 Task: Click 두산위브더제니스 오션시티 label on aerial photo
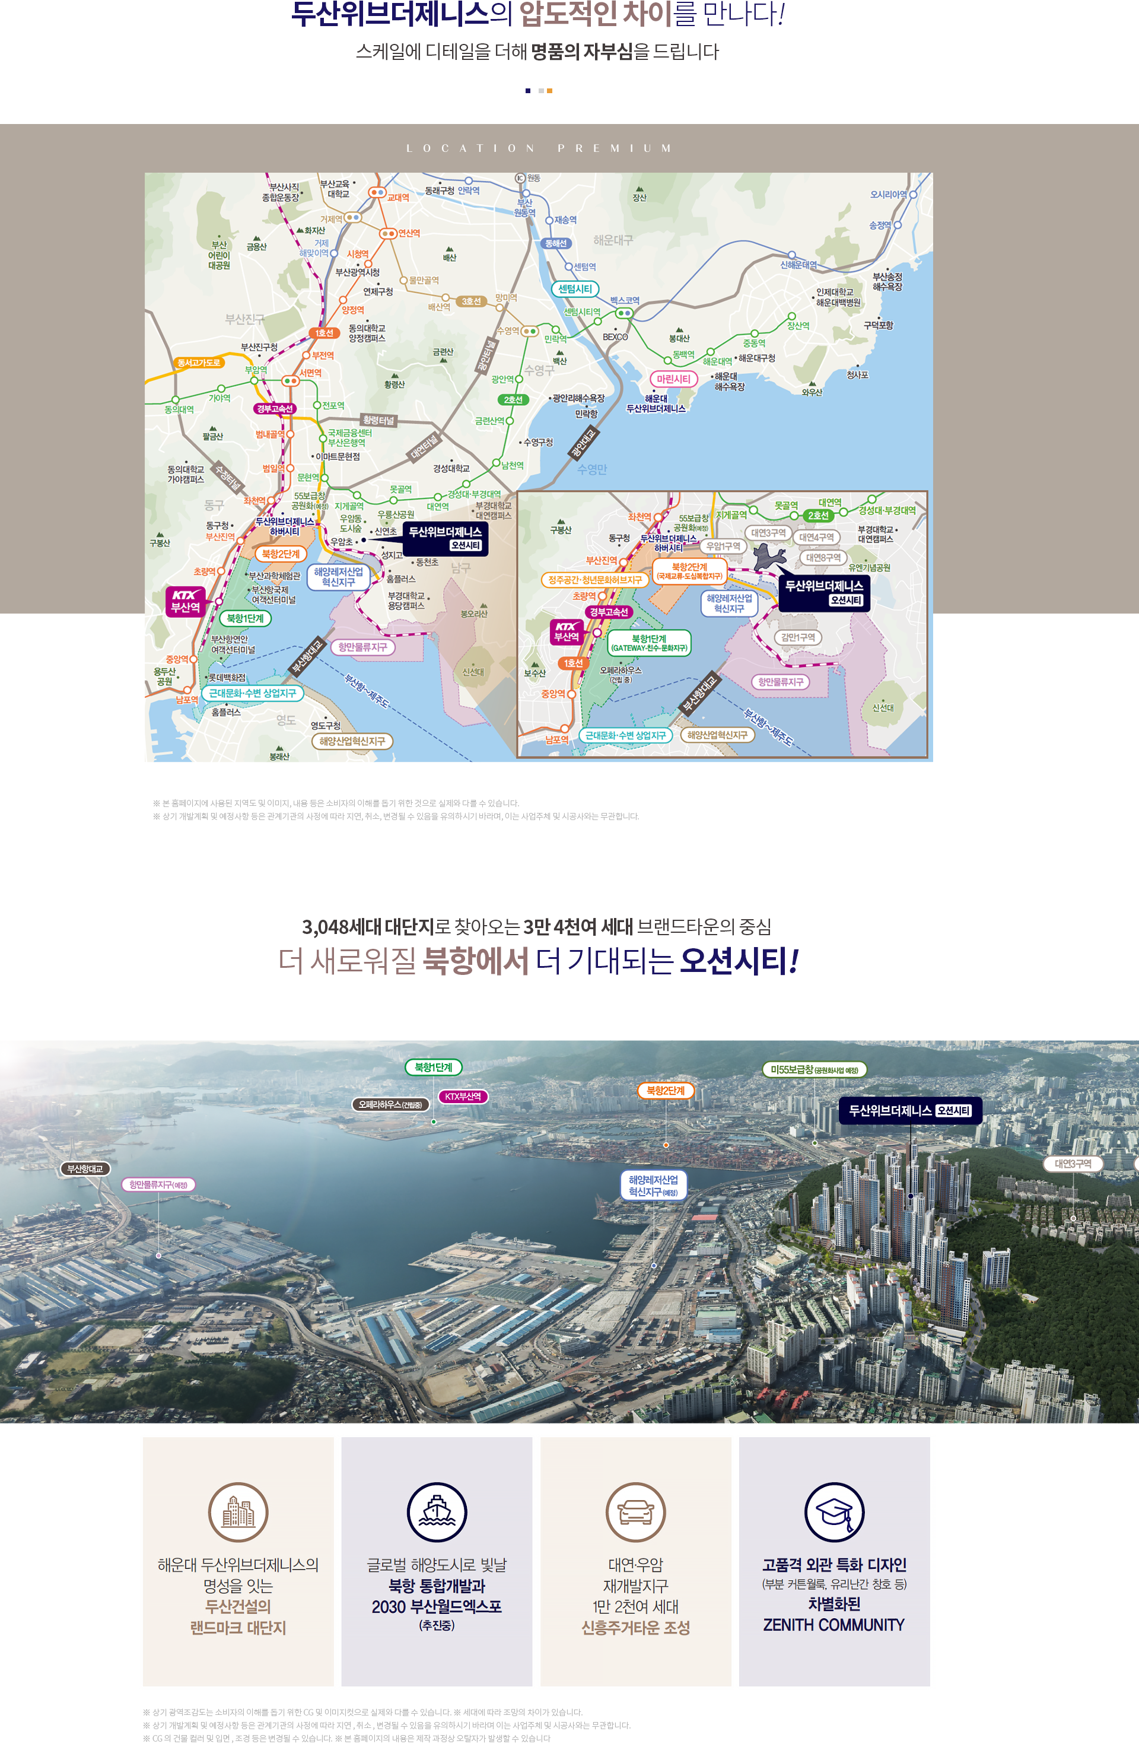pos(909,1111)
